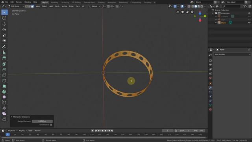Open the Modifier properties tab
The height and width of the screenshot is (142, 252).
(210, 88)
